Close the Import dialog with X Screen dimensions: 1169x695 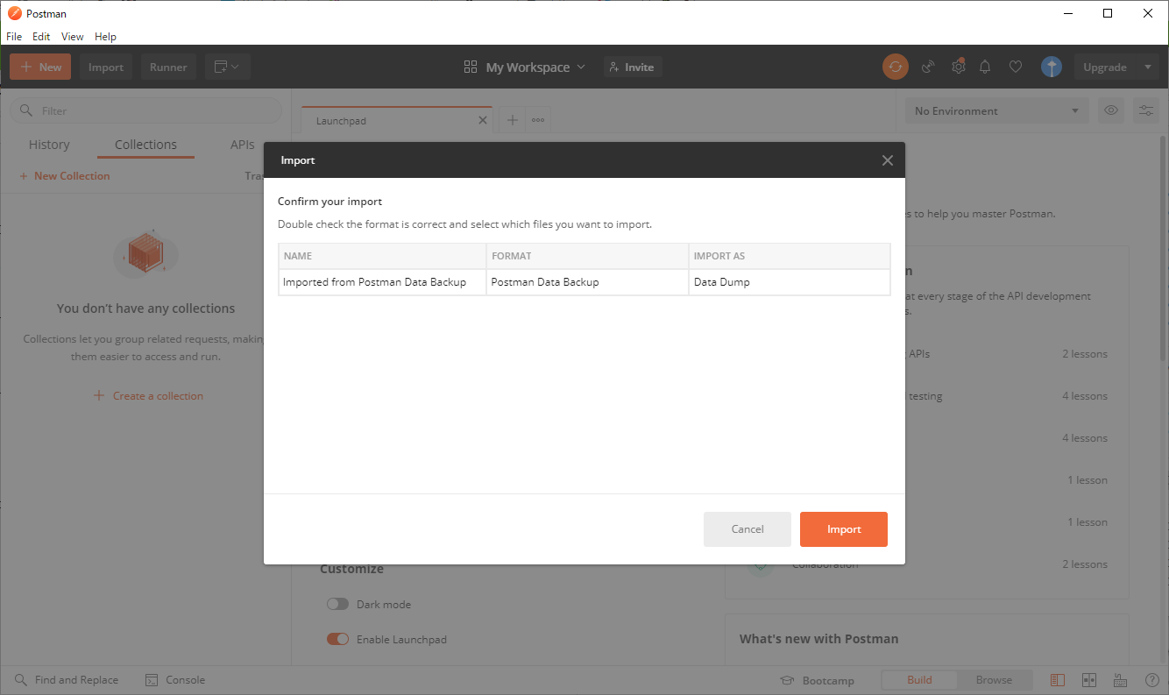coord(888,160)
